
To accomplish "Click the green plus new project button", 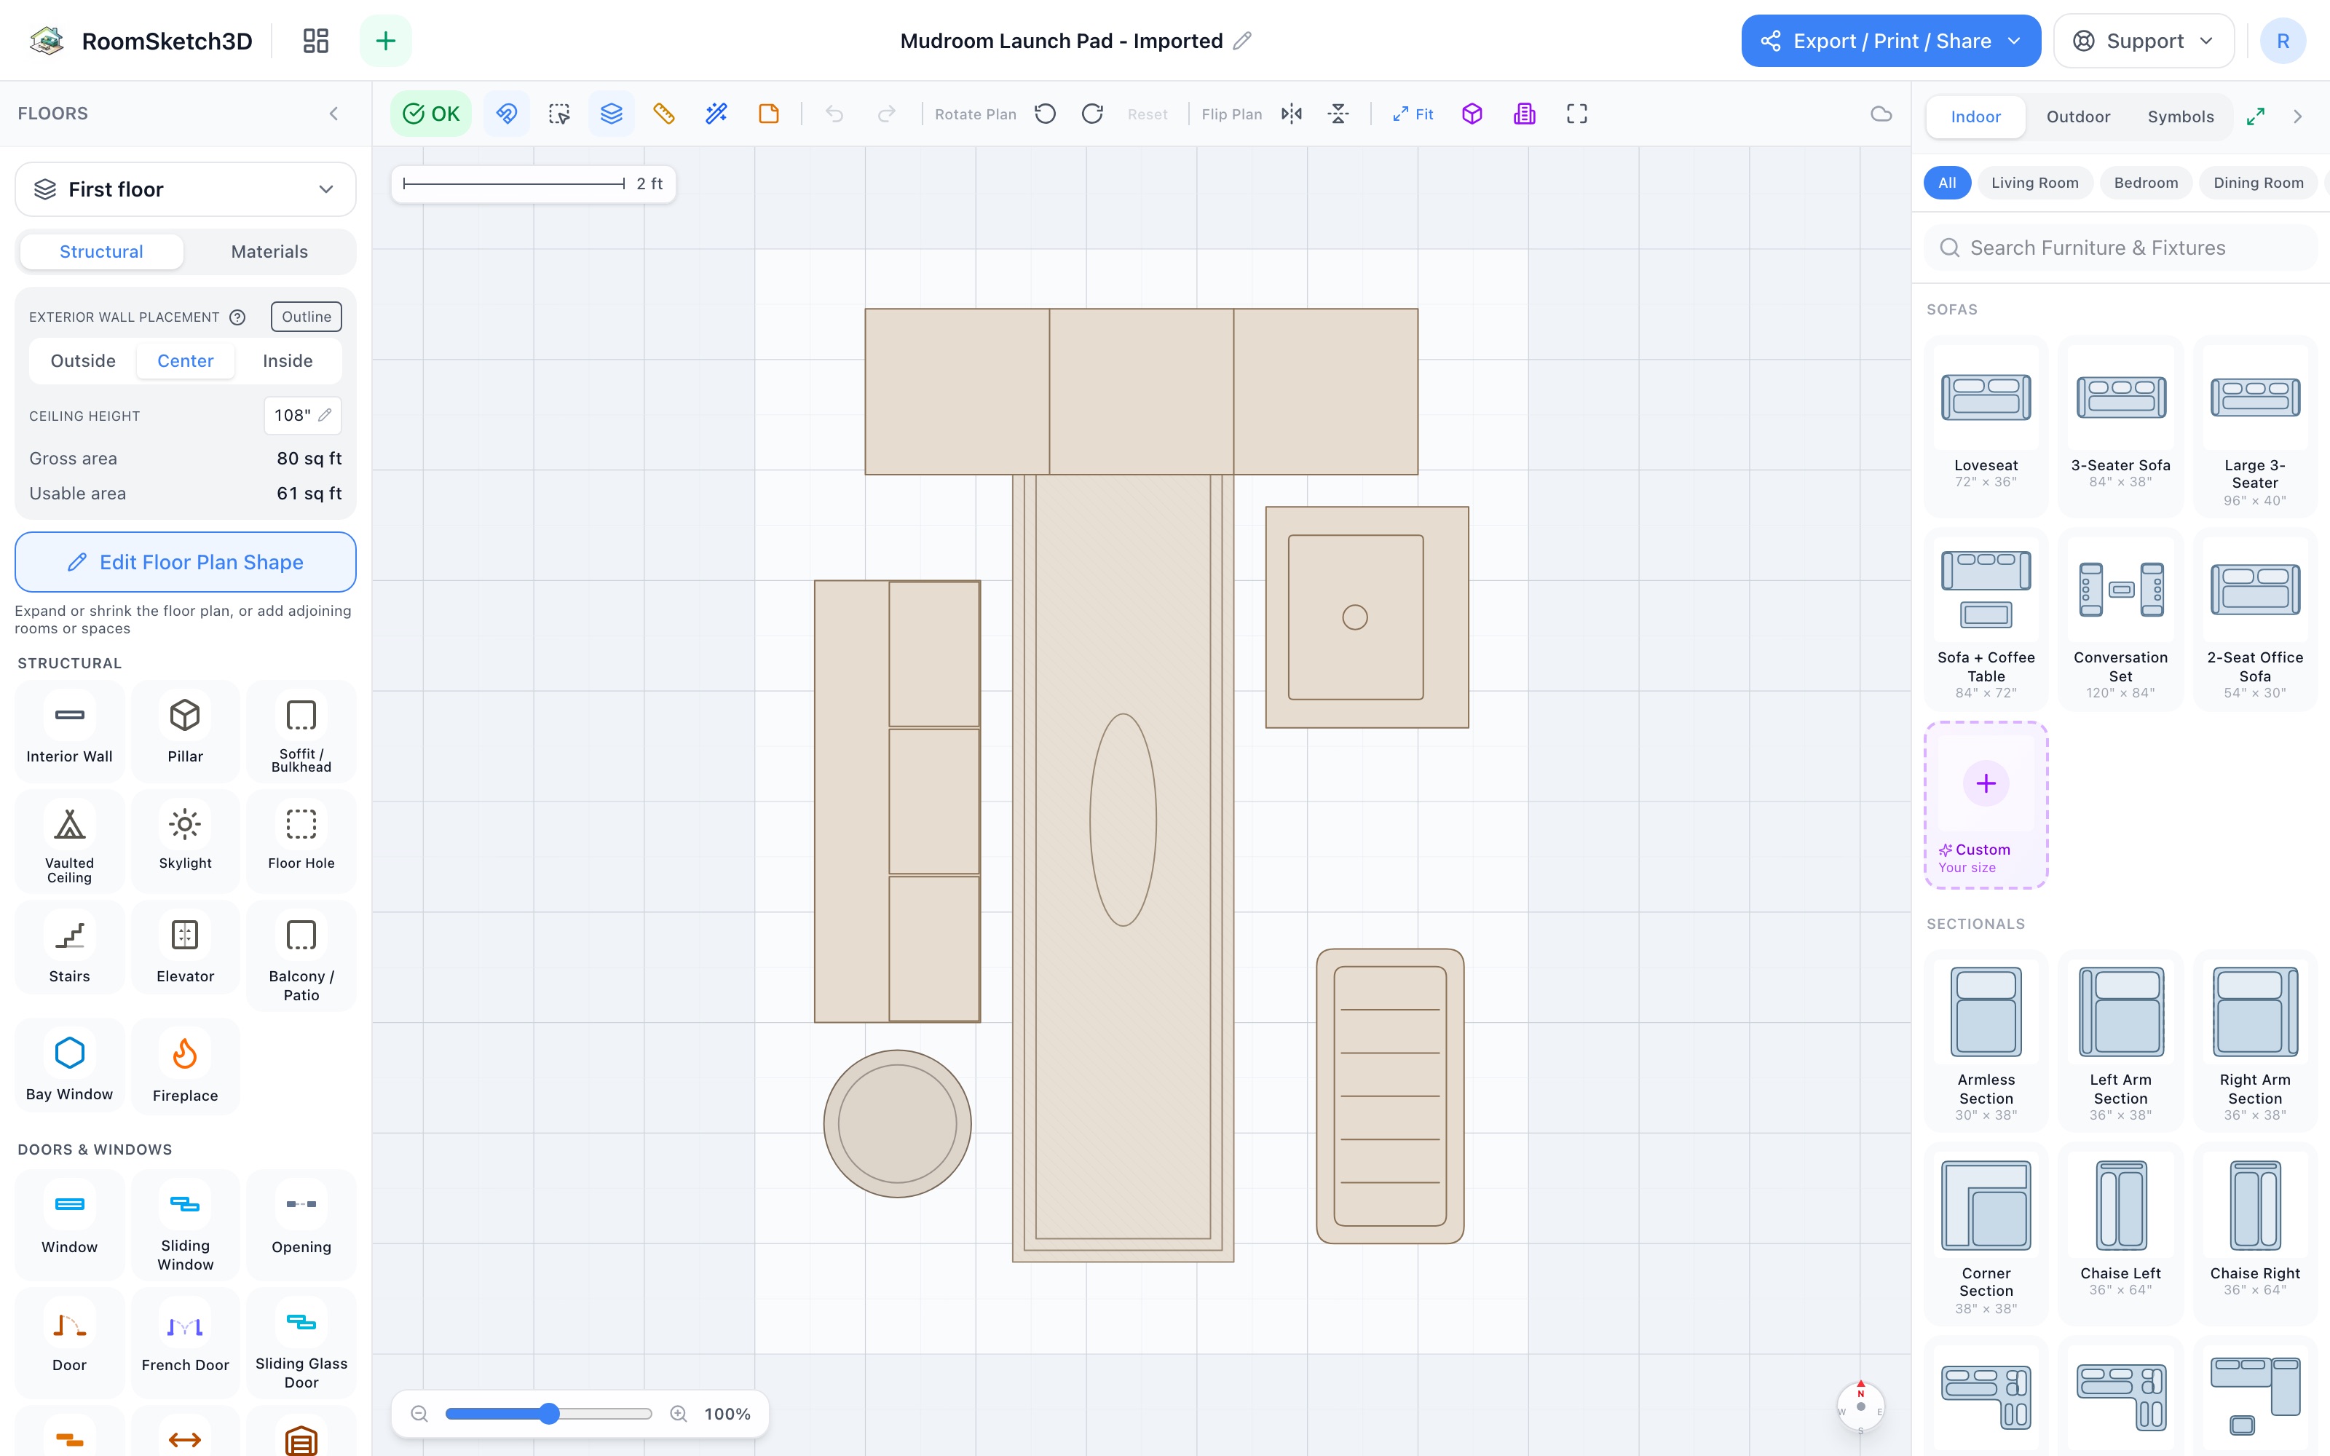I will [x=385, y=41].
